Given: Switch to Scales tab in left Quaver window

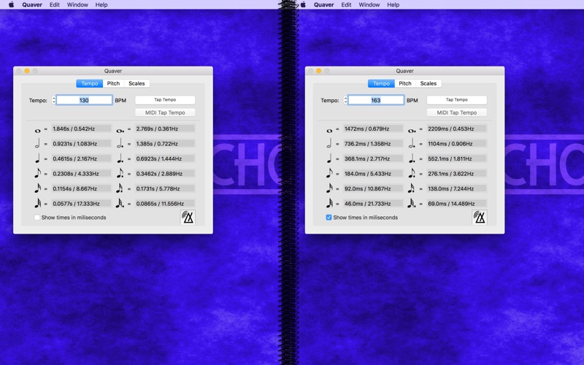Looking at the screenshot, I should tap(137, 83).
